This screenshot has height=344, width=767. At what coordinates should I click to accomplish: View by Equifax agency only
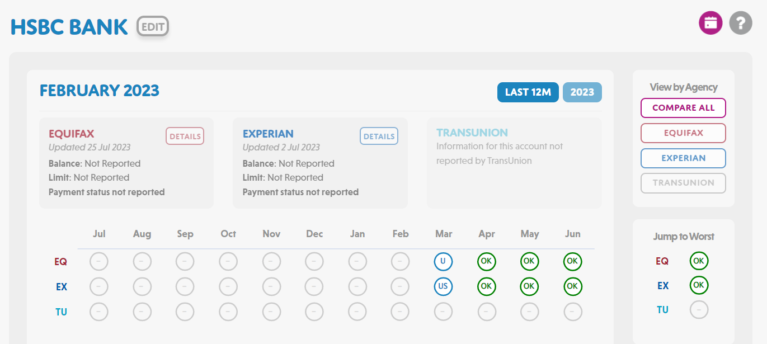(683, 133)
